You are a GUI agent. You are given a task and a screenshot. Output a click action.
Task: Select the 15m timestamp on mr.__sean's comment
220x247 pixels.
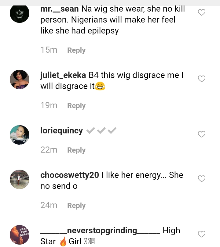pos(49,50)
